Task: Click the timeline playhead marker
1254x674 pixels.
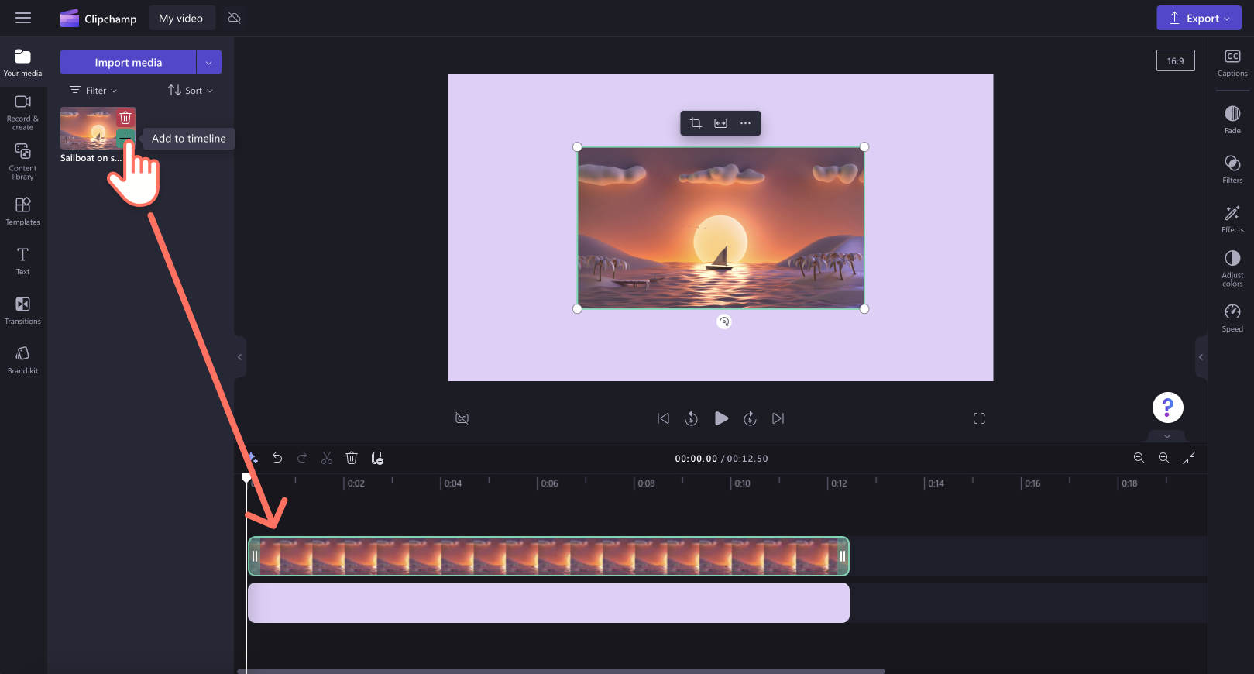Action: (246, 477)
